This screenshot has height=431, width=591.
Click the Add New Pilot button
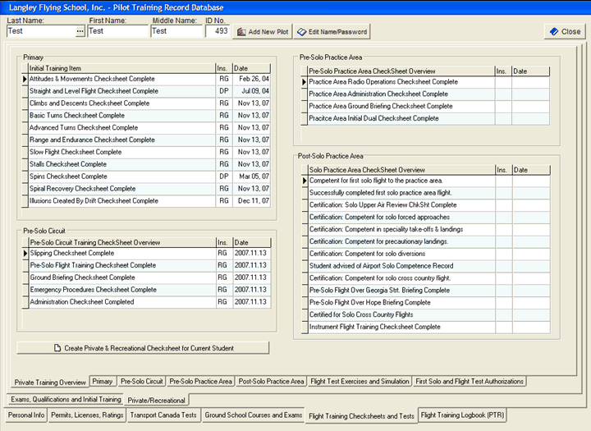(x=262, y=31)
